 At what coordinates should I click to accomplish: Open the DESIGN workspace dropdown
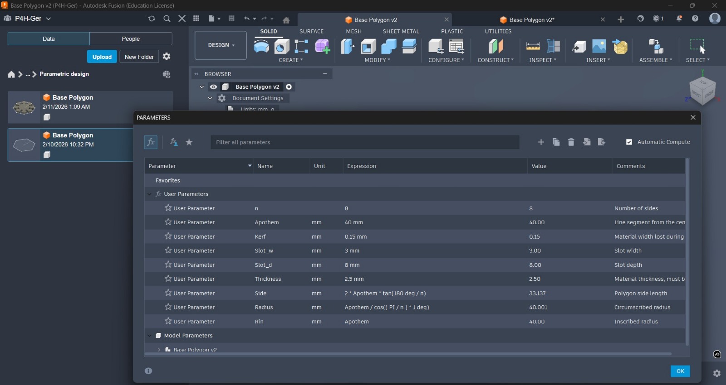[221, 45]
